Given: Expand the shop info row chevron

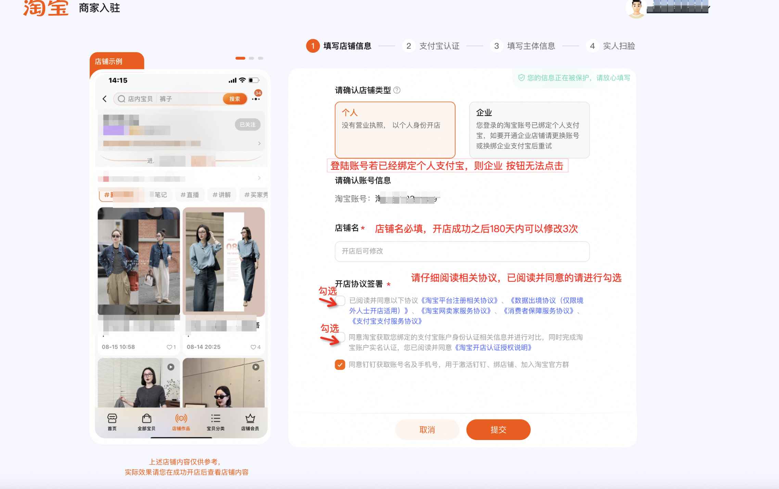Looking at the screenshot, I should pos(259,143).
